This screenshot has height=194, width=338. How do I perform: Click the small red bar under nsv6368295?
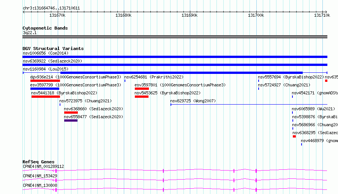(294, 136)
